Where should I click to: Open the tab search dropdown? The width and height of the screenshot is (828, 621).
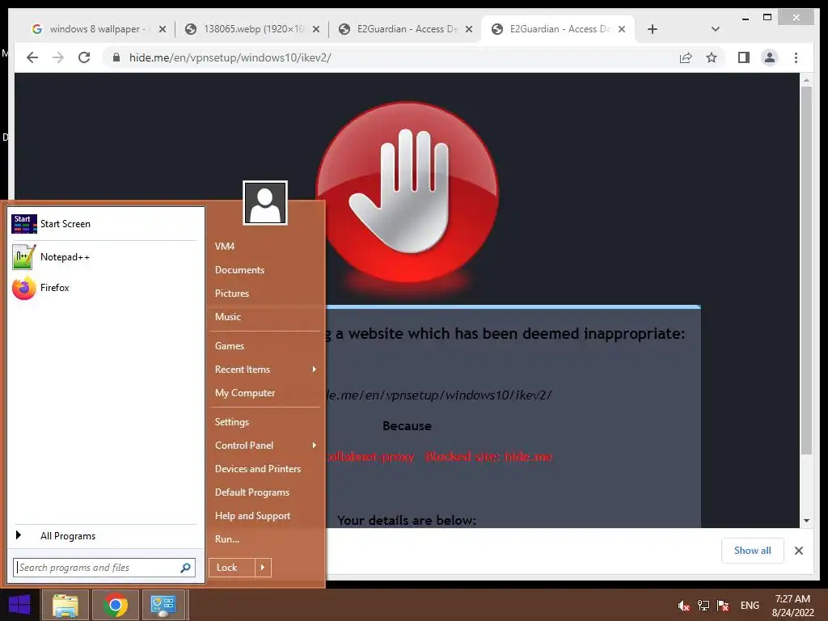click(715, 29)
